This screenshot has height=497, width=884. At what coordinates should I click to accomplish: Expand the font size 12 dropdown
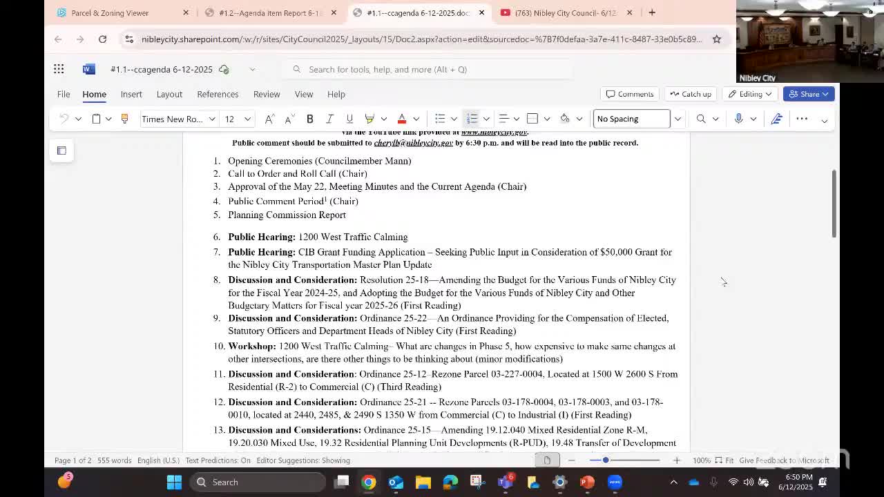(x=248, y=119)
